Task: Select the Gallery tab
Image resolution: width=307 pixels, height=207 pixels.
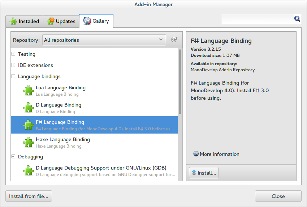Action: [96, 21]
